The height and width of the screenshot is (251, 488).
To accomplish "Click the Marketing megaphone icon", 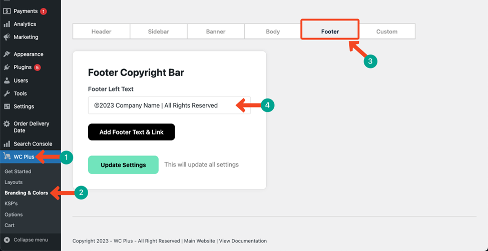I will (7, 37).
